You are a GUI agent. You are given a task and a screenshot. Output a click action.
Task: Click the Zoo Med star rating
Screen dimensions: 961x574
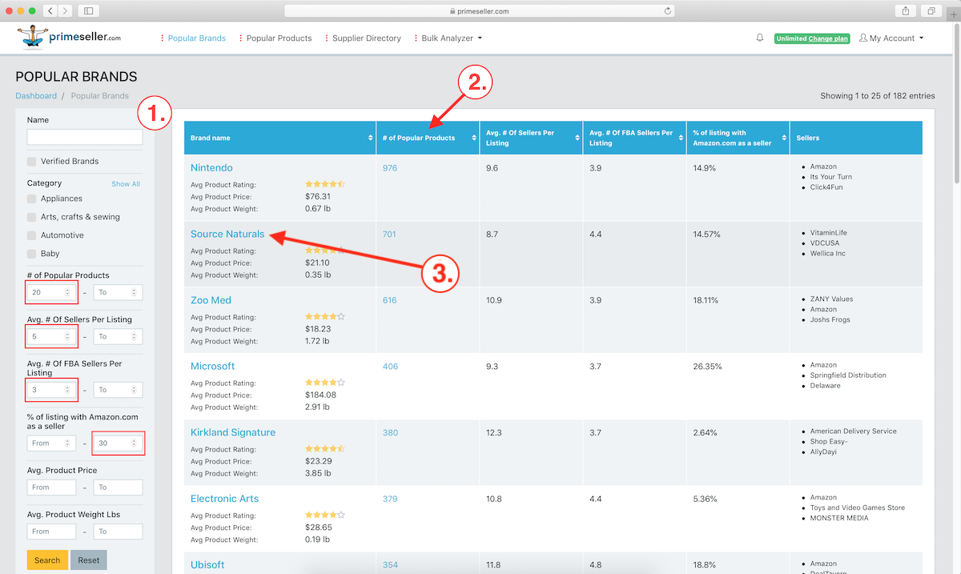(325, 316)
